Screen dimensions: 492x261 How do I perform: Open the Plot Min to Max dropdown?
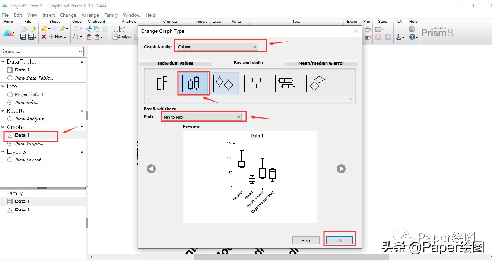click(x=202, y=117)
